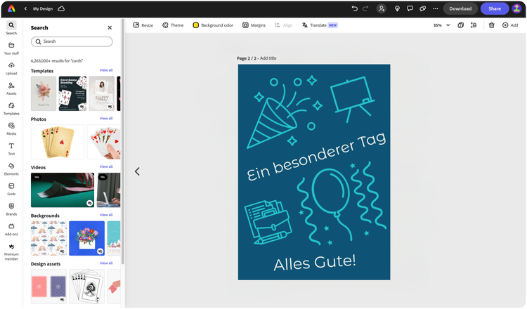527x309 pixels.
Task: Delete page with the trash icon
Action: coord(491,25)
